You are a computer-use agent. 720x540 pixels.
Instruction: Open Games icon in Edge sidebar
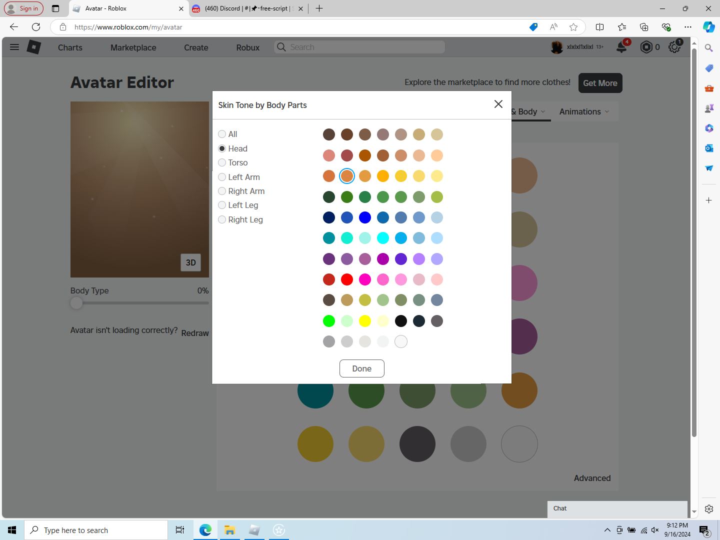point(709,108)
